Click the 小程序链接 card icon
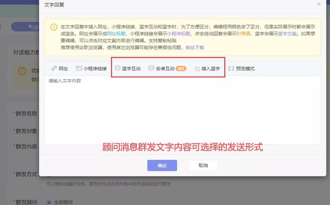The width and height of the screenshot is (330, 205). pos(79,68)
